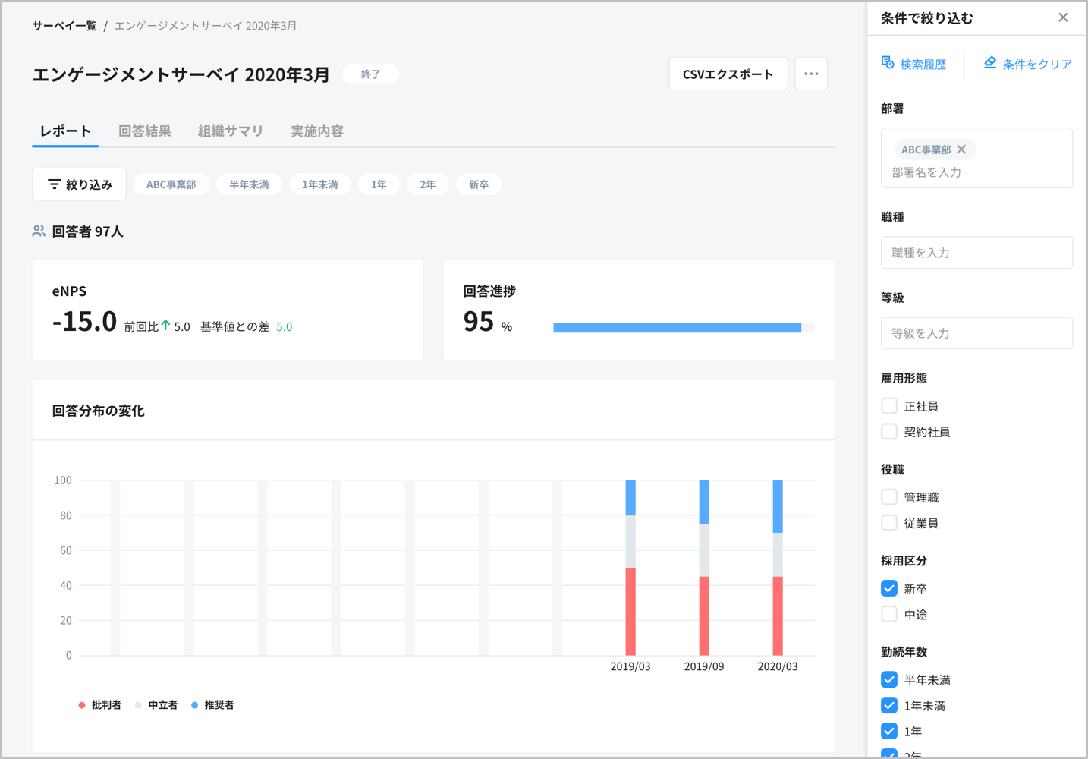Disable the 半年未満 tenure checkbox
Image resolution: width=1088 pixels, height=759 pixels.
pos(888,679)
